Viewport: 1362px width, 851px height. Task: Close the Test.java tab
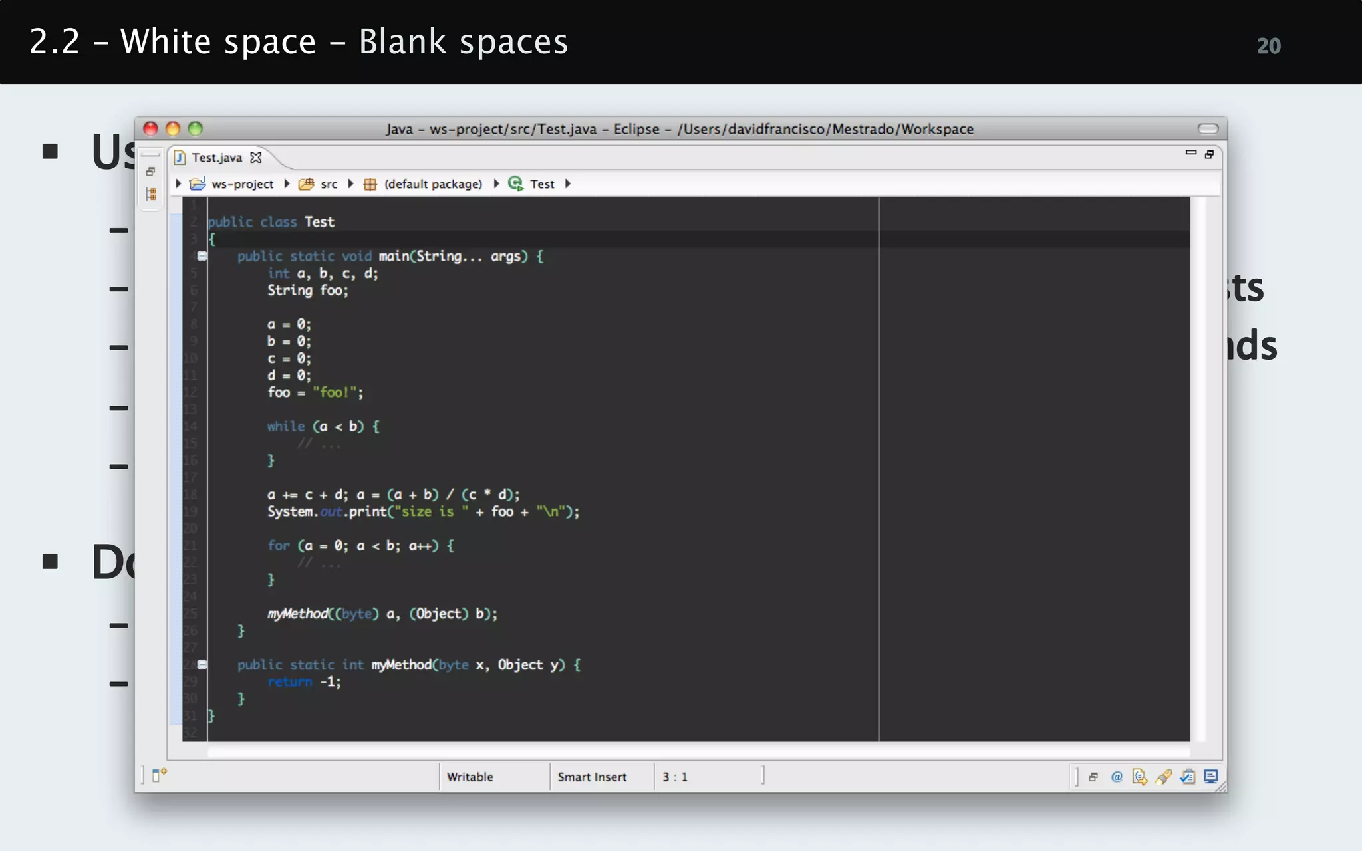tap(256, 158)
